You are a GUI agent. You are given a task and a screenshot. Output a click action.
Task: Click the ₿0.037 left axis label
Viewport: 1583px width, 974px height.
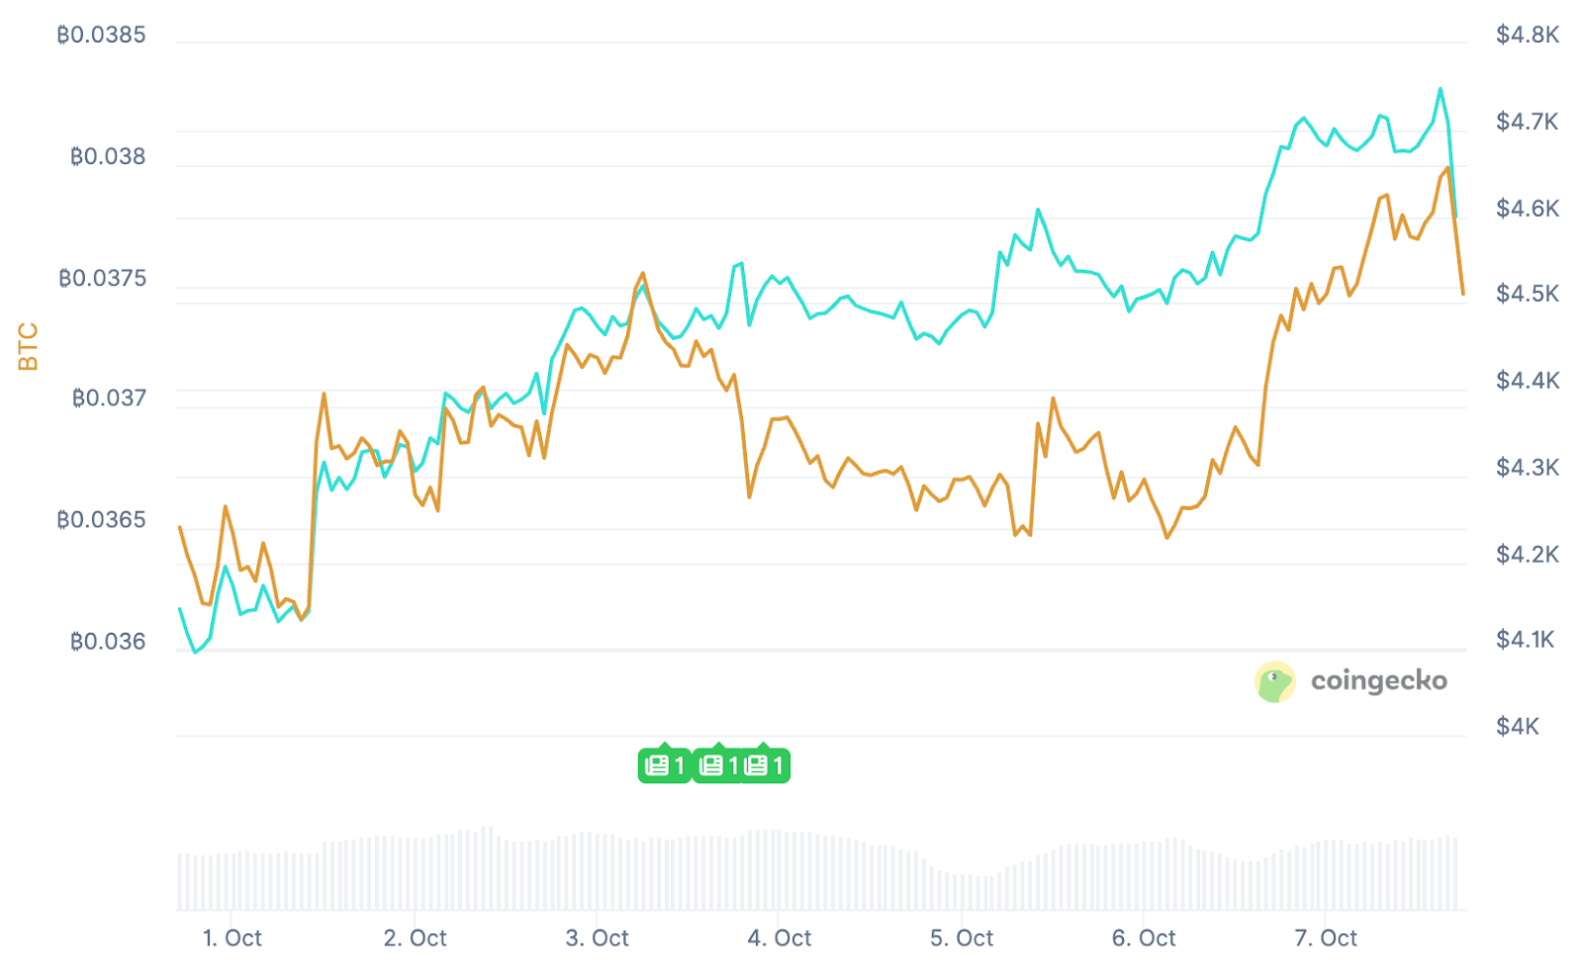[x=109, y=398]
